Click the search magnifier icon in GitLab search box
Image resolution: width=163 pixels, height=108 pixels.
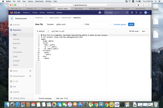[127, 12]
